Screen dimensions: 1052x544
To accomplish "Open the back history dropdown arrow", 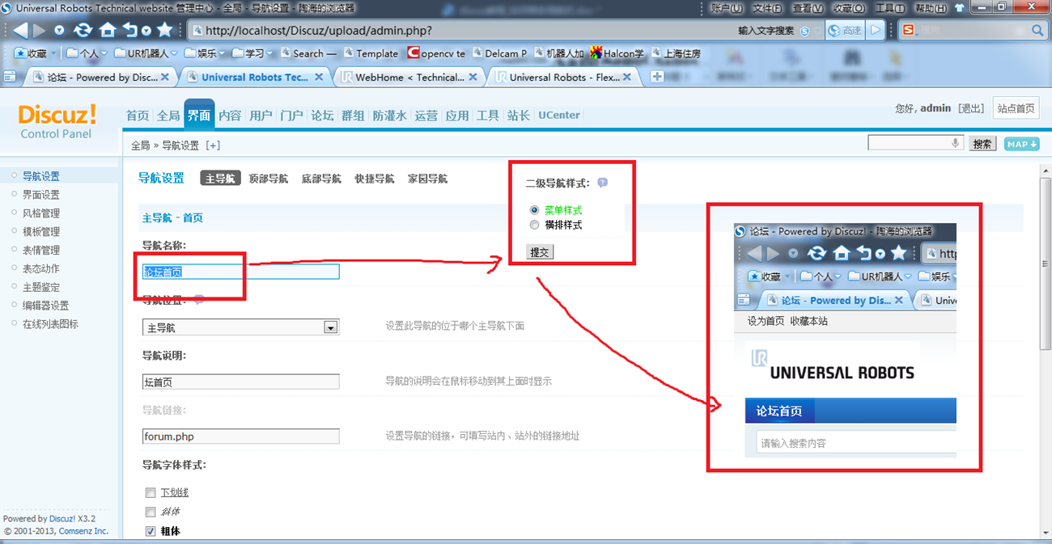I will pos(59,31).
